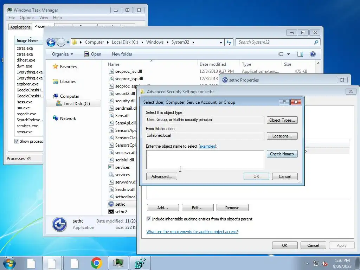This screenshot has width=360, height=270.
Task: Select the sethc2 file icon
Action: (x=111, y=212)
